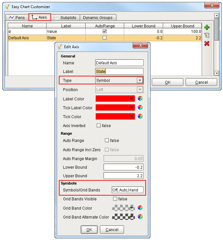Toggle the Axis Inverted checkbox

coord(98,125)
